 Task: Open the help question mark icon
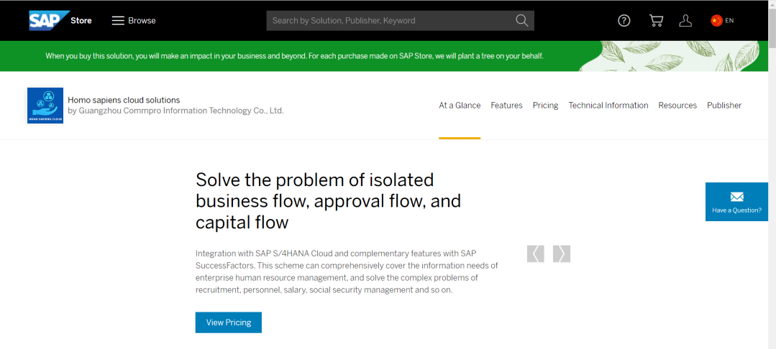point(624,20)
